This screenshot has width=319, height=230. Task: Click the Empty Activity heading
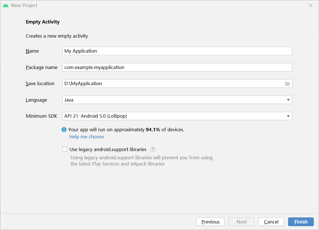(42, 22)
